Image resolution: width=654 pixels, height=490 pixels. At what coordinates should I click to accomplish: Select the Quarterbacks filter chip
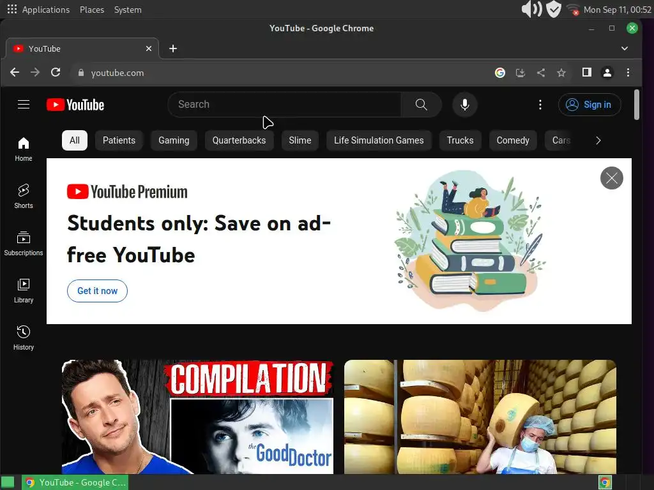click(239, 140)
